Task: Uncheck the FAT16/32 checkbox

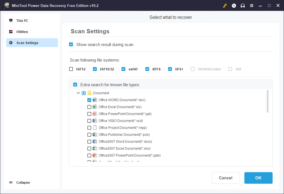Action: [95, 69]
